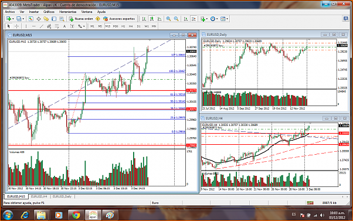Click the zoom out magnifier icon
This screenshot has width=353, height=221.
(176, 19)
